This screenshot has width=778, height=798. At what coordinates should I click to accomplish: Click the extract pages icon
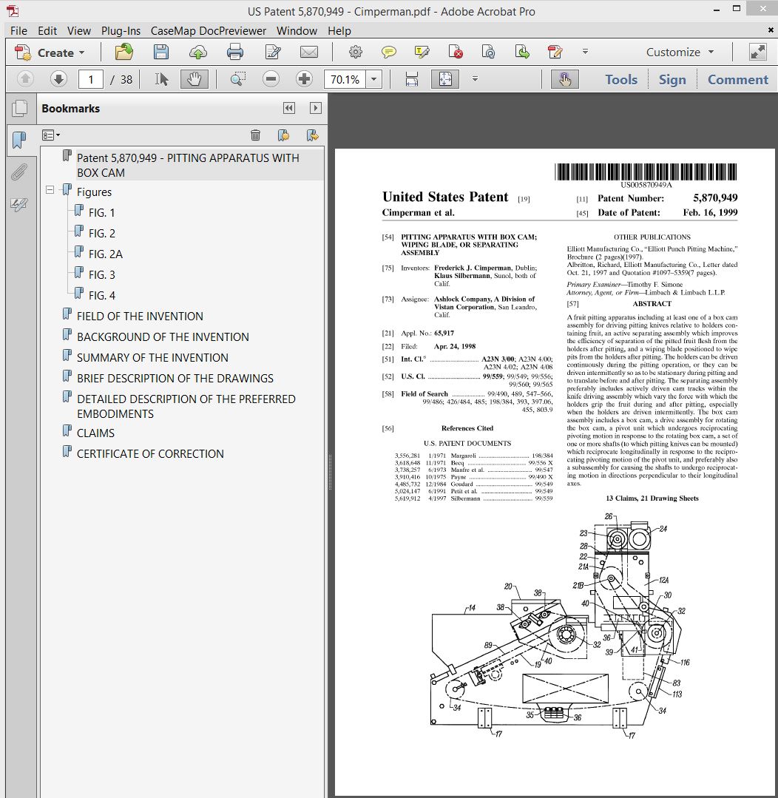click(x=522, y=52)
